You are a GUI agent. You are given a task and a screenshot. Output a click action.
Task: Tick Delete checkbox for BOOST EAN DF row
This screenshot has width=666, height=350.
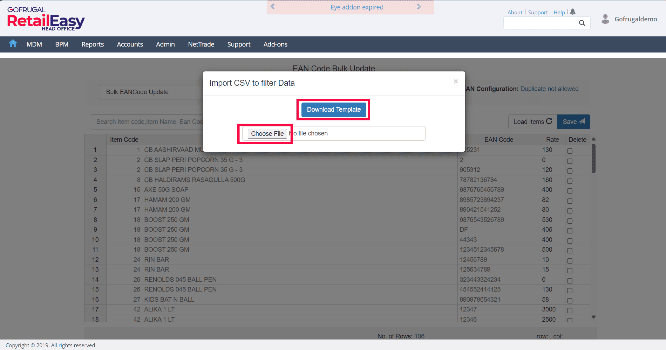570,231
